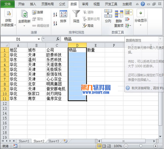Open the File (文件) tab
Image resolution: width=164 pixels, height=149 pixels.
tap(8, 4)
